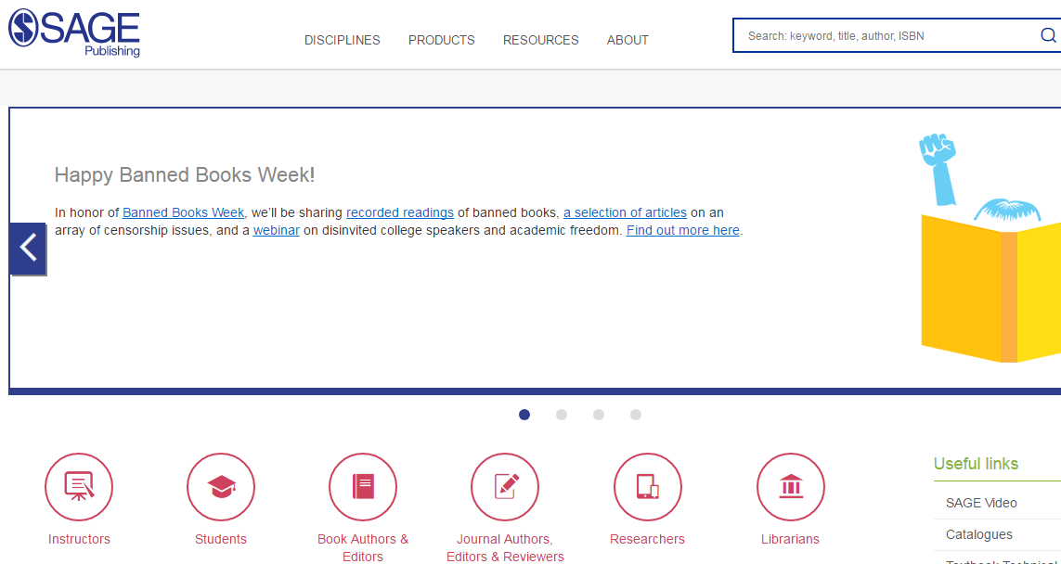Image resolution: width=1061 pixels, height=564 pixels.
Task: Open the Students text label link
Action: (x=221, y=539)
